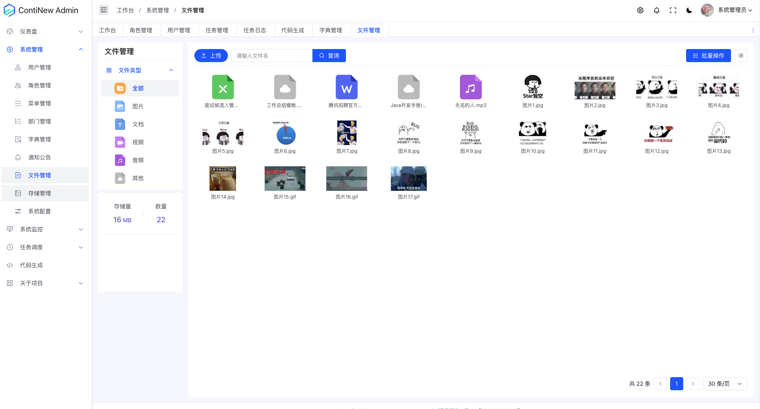Click the 无名的人.mp3 audio file thumbnail
This screenshot has width=760, height=409.
(x=470, y=87)
